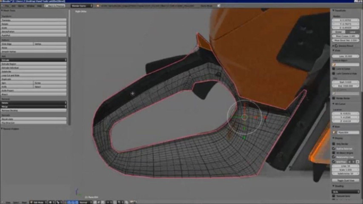Collapse the Transform panel in properties sidebar
This screenshot has height=204, width=363.
333,10
